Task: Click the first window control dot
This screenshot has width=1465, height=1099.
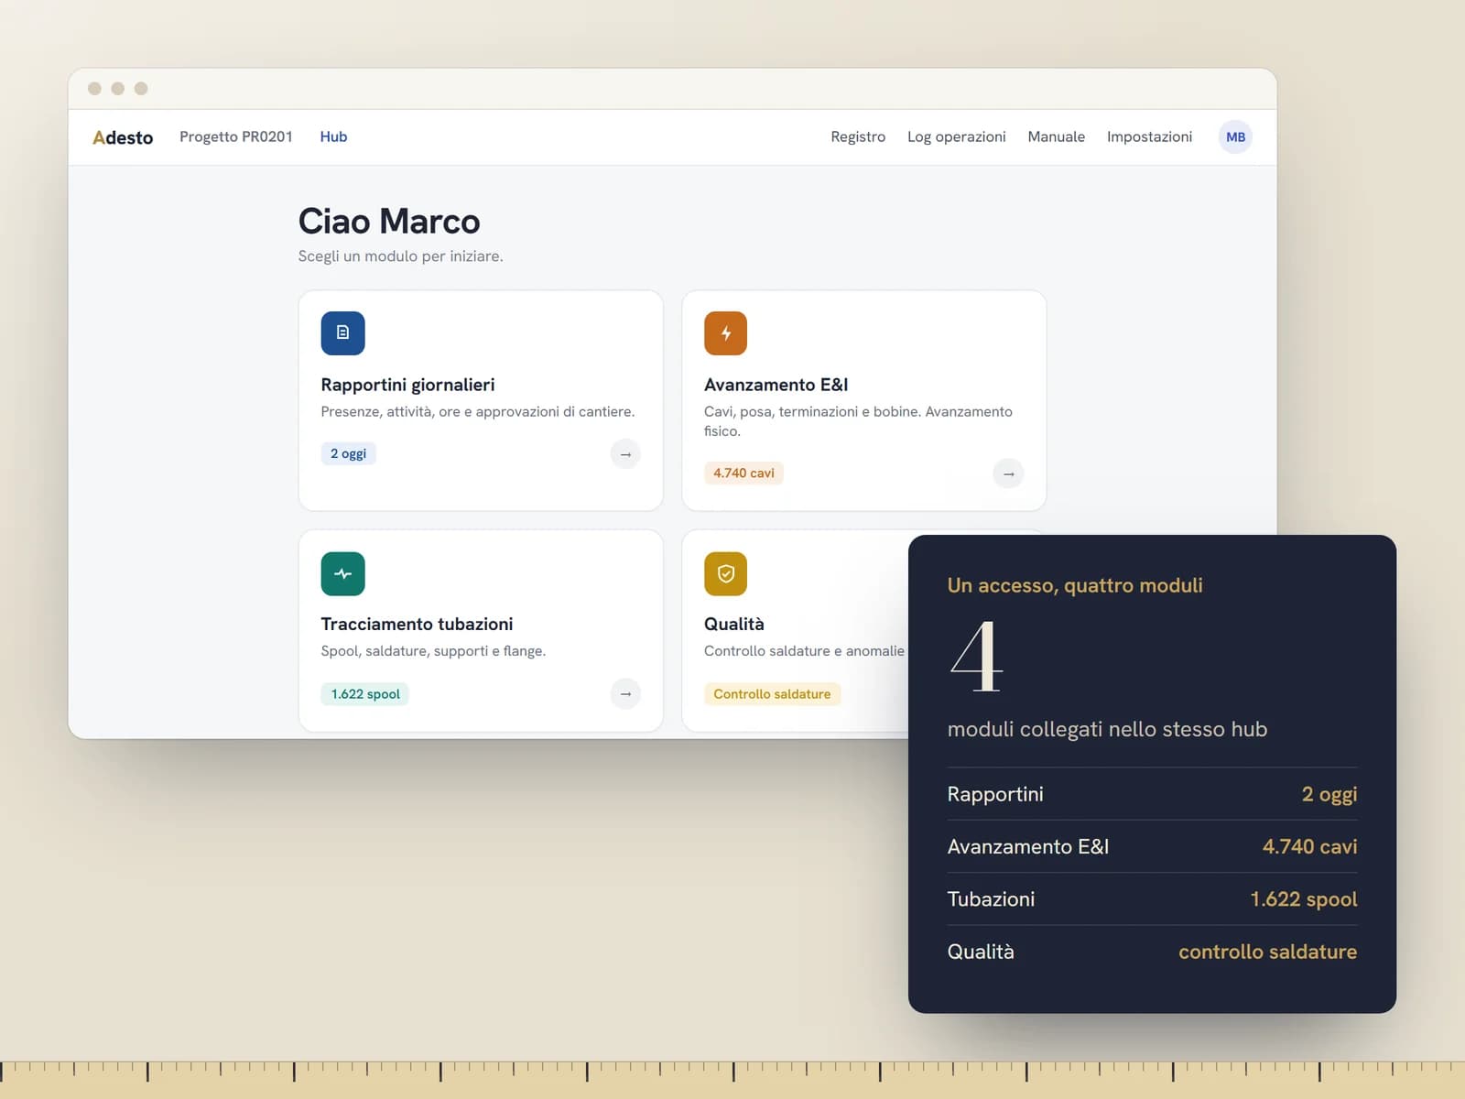Action: (94, 89)
